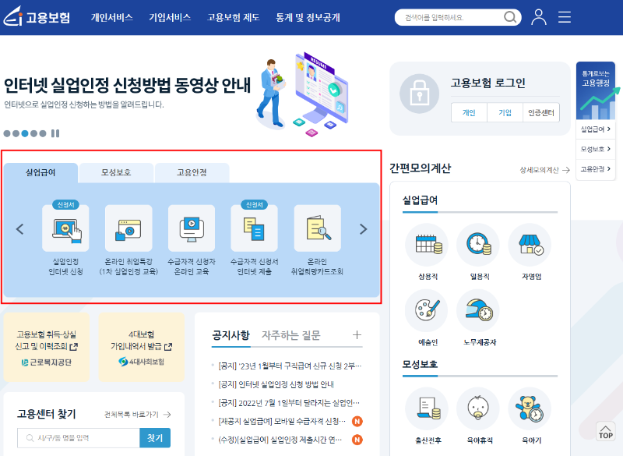Image resolution: width=623 pixels, height=456 pixels.
Task: Open the hamburger menu
Action: click(564, 16)
